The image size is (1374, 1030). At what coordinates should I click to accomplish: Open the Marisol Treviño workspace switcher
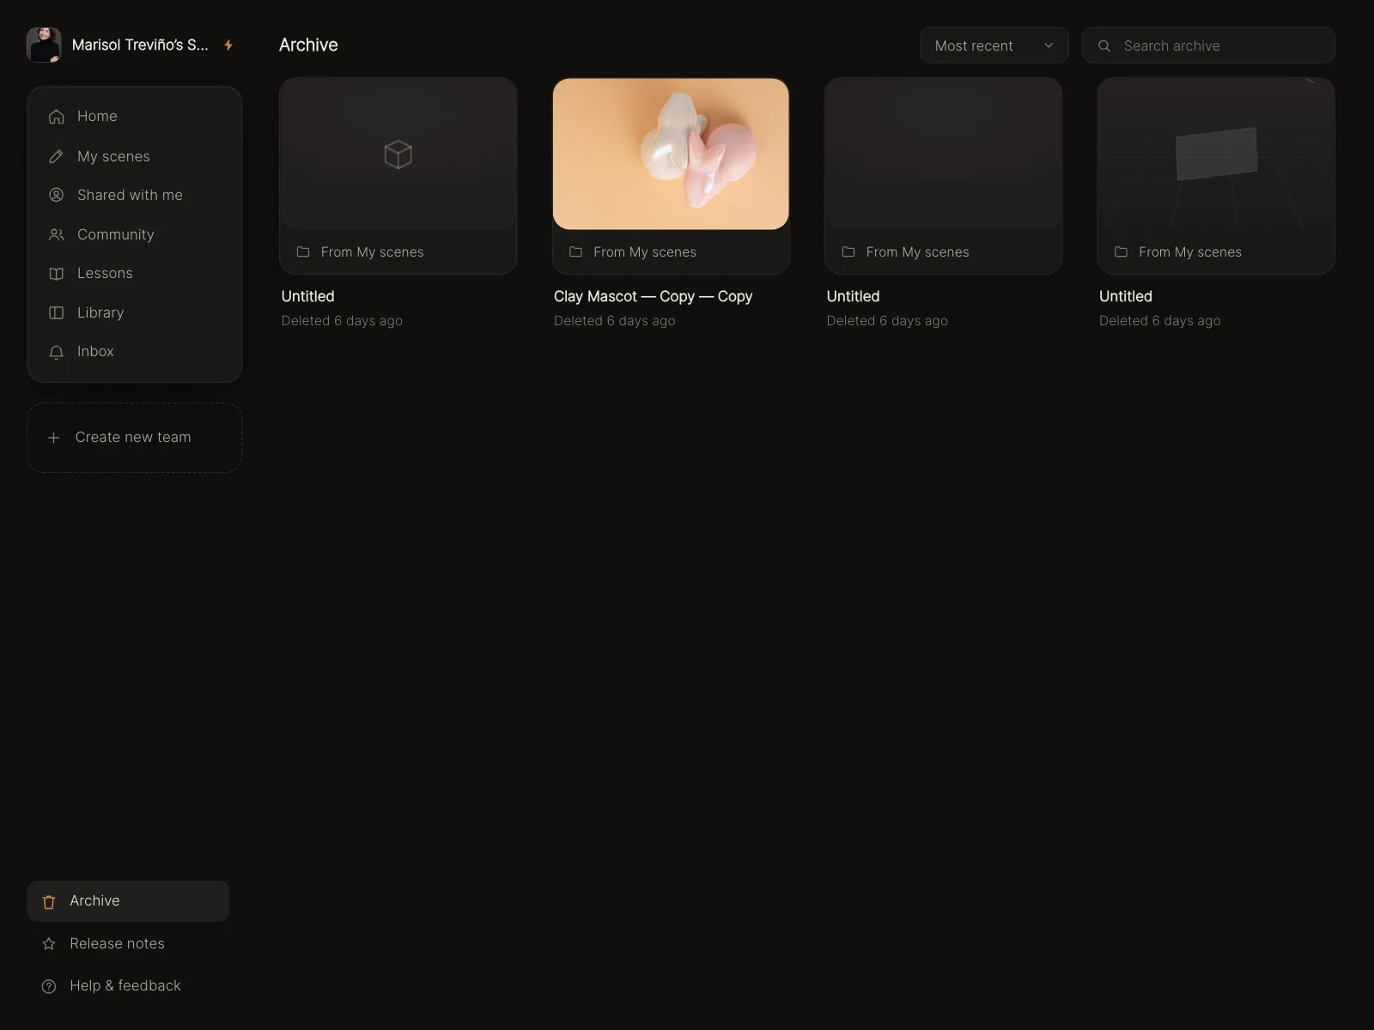pos(131,45)
